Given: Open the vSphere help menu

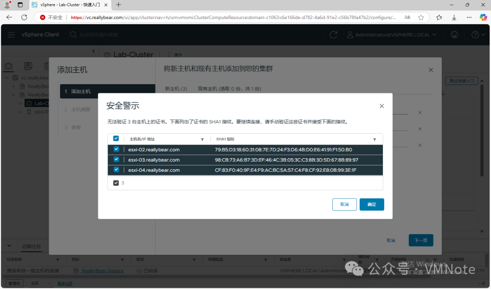Looking at the screenshot, I should tap(477, 35).
